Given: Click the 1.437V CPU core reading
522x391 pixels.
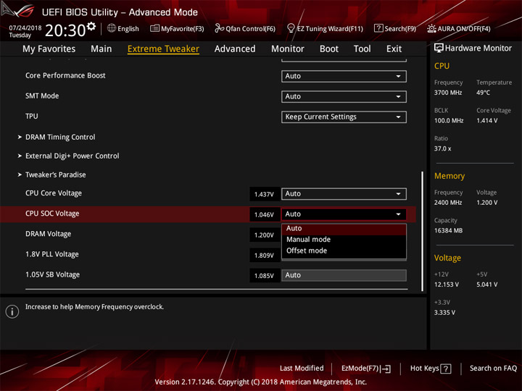Looking at the screenshot, I should pyautogui.click(x=264, y=194).
